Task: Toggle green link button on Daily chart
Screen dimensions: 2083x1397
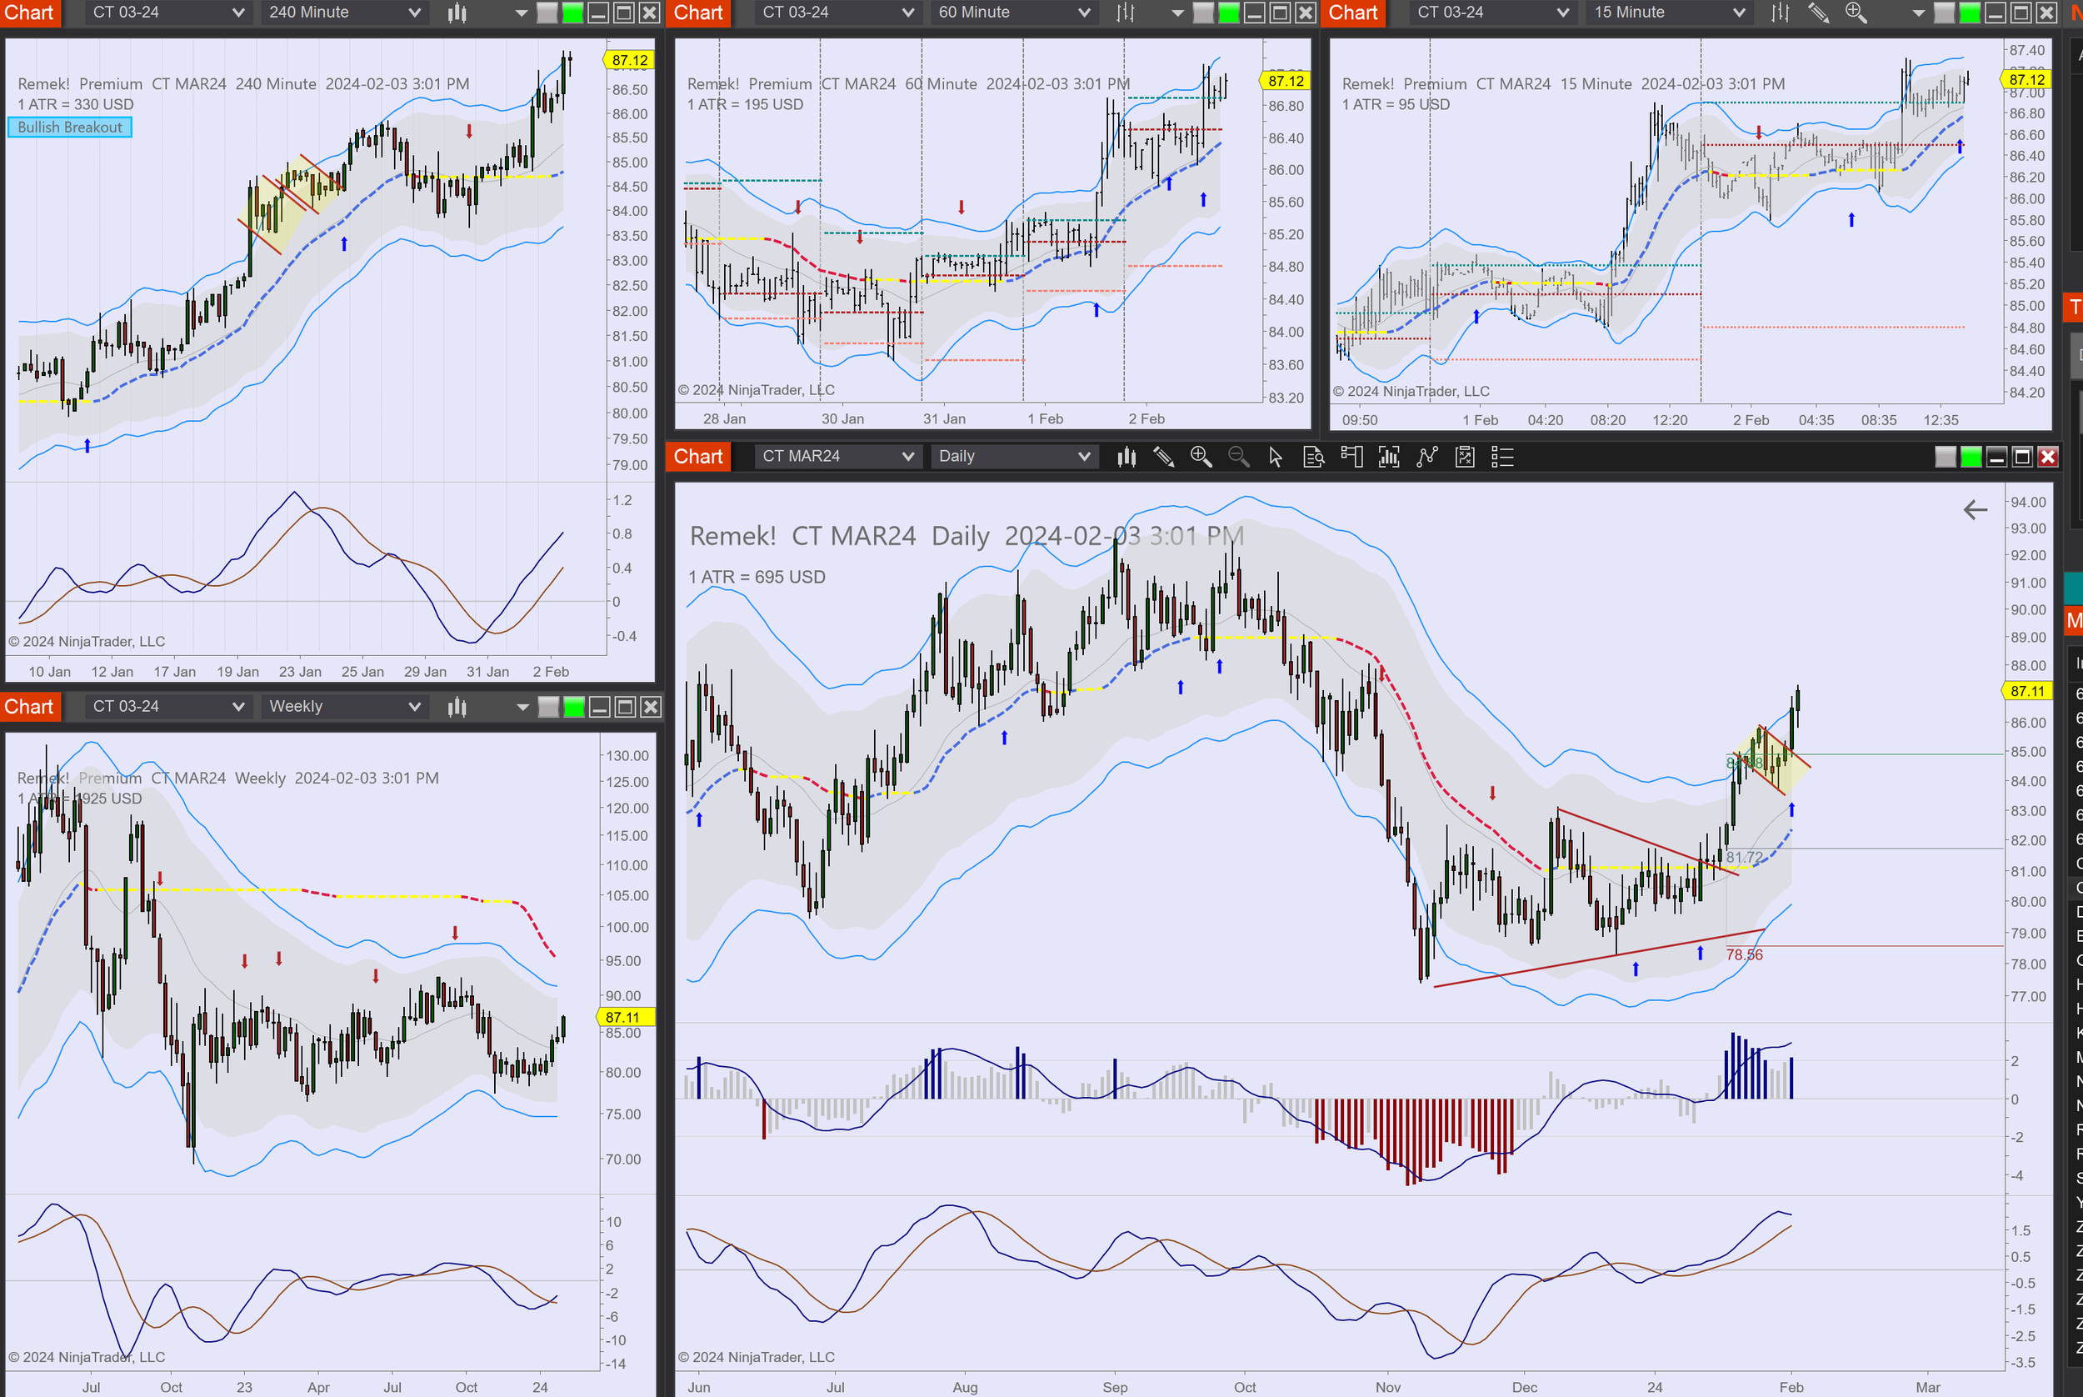Action: click(x=1971, y=457)
